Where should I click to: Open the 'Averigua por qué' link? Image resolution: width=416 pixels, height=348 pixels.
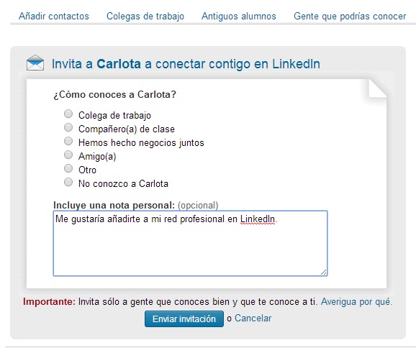(356, 302)
